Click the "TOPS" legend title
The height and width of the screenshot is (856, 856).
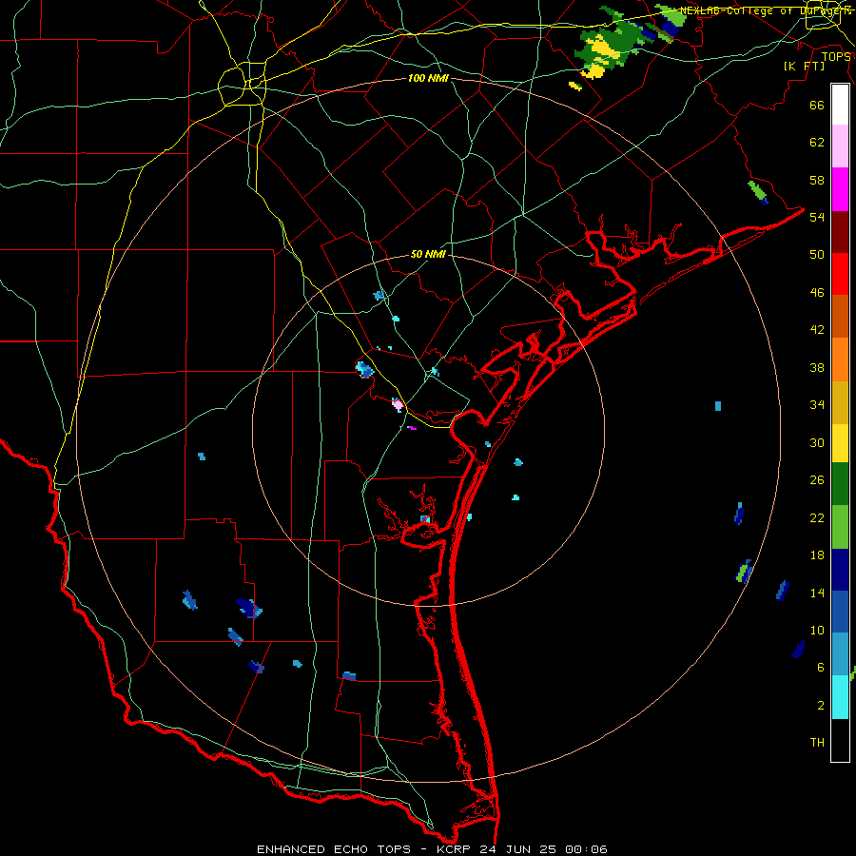pyautogui.click(x=835, y=57)
